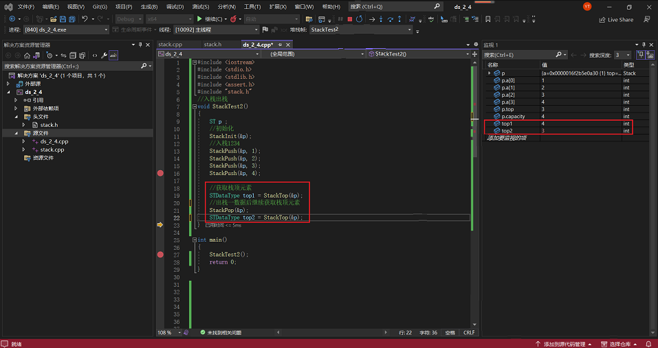Open the feedback icon next to Live Share

point(647,19)
